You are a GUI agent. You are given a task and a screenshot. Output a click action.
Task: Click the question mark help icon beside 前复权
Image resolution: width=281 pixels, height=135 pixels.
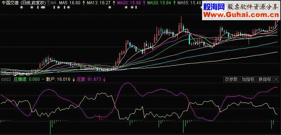pyautogui.click(x=48, y=3)
